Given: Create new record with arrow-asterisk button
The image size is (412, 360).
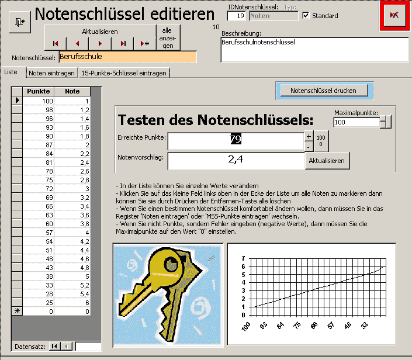Looking at the screenshot, I should click(x=144, y=44).
